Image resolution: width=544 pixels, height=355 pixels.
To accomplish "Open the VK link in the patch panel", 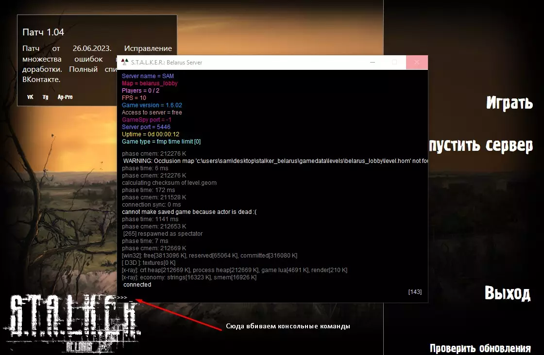I will 30,97.
